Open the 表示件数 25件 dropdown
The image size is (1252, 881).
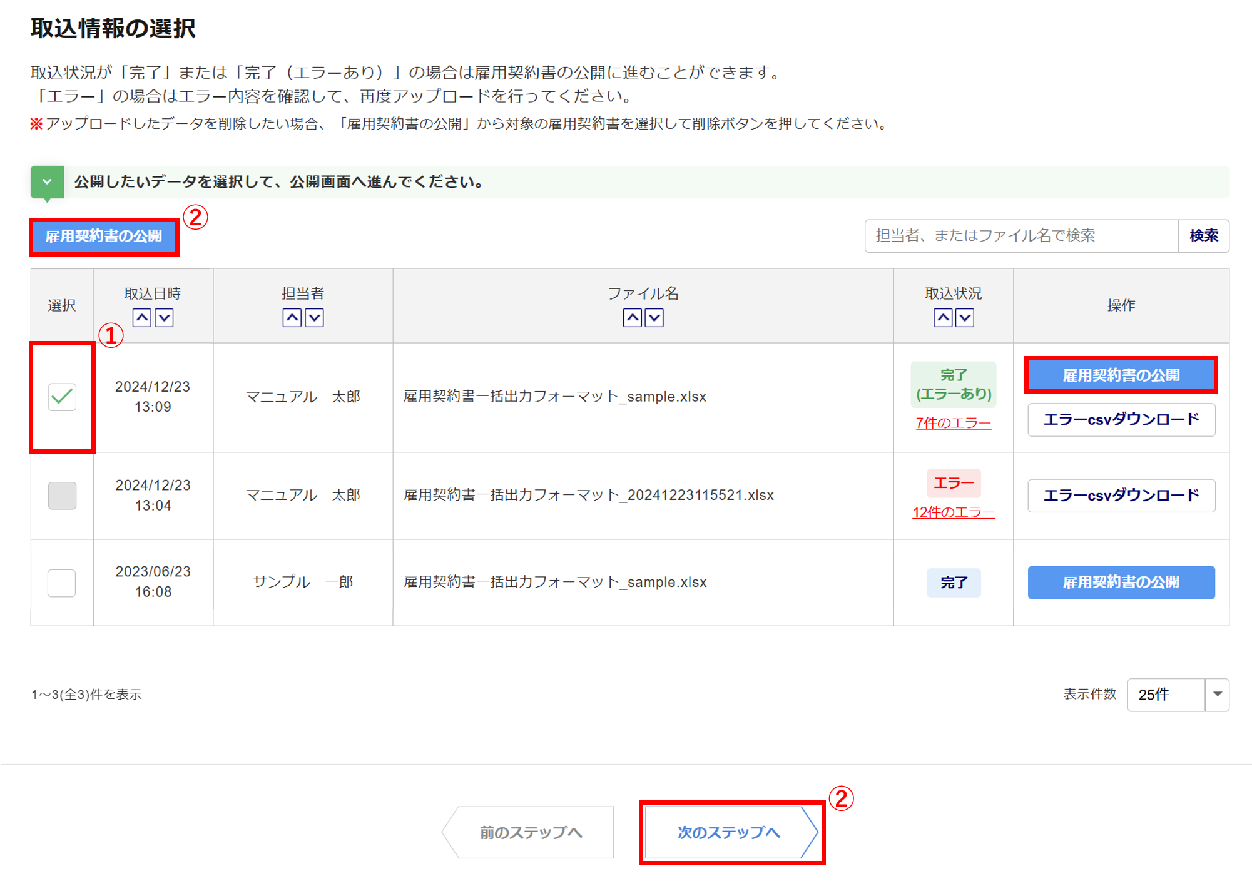(1178, 695)
